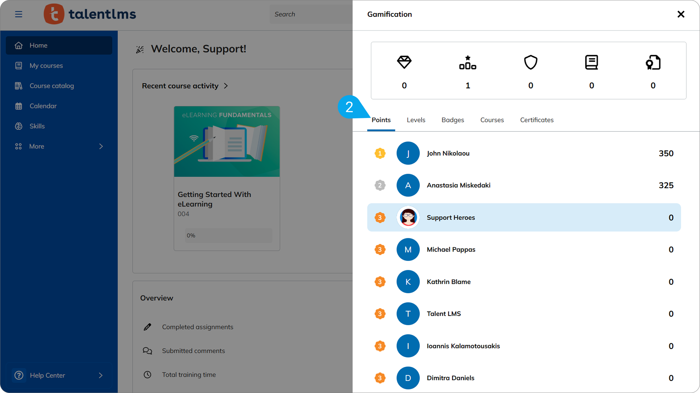The height and width of the screenshot is (393, 700).
Task: Click the Skills icon in sidebar
Action: tap(19, 126)
